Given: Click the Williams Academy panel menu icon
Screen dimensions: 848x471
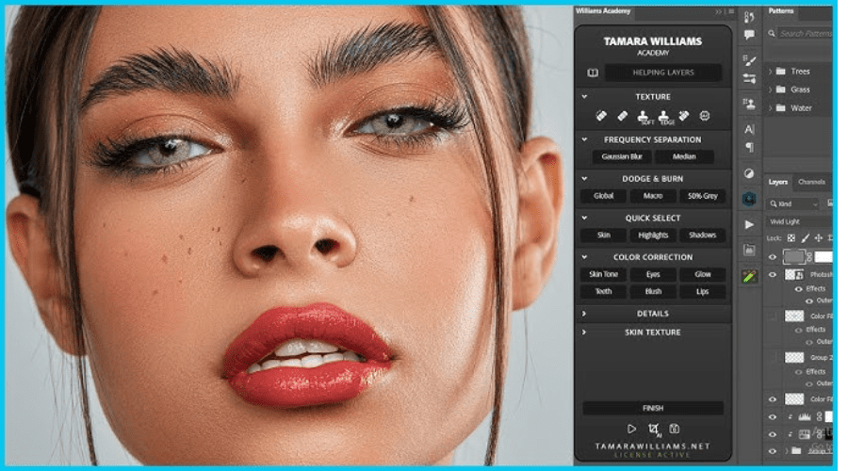Looking at the screenshot, I should [731, 11].
